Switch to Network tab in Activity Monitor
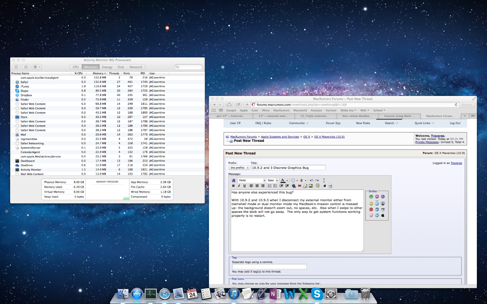The width and height of the screenshot is (487, 304). point(136,67)
